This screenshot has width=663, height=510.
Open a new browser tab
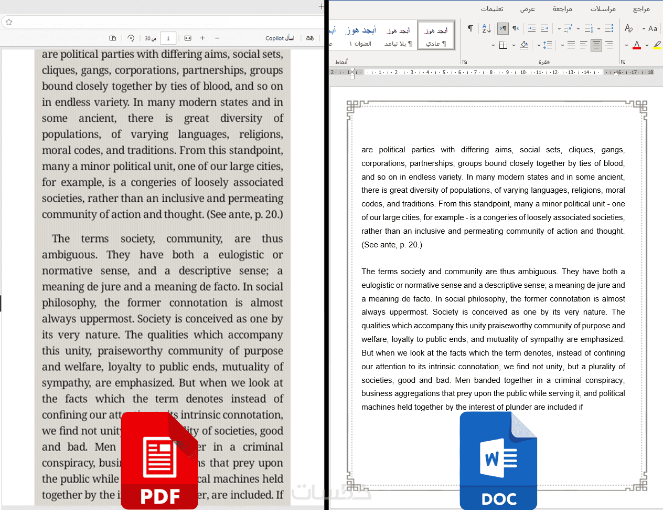pyautogui.click(x=321, y=6)
